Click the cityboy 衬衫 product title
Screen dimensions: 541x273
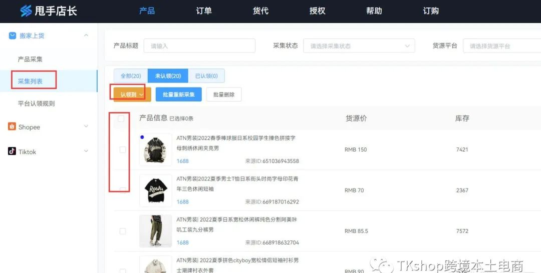coord(237,265)
